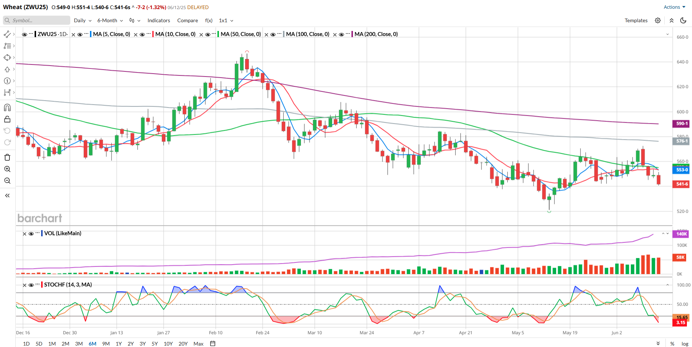Viewport: 692px width, 347px height.
Task: Click the zoom out magnifier icon
Action: tap(7, 181)
